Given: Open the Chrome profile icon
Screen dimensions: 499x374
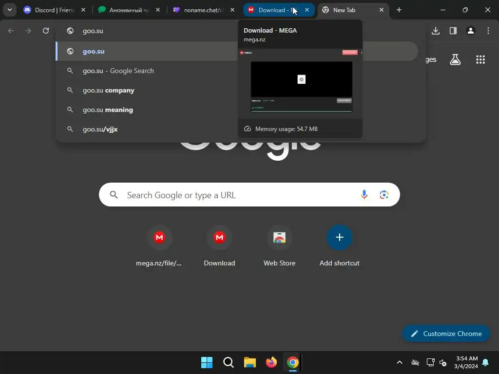Looking at the screenshot, I should 471,31.
